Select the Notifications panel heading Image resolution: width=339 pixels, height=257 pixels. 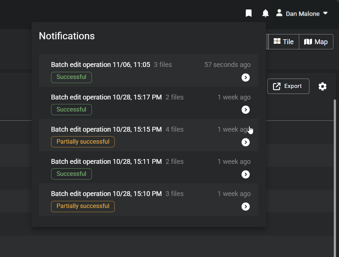tap(66, 36)
